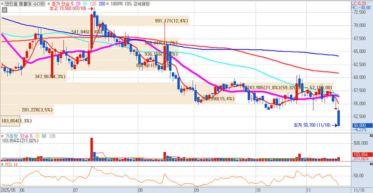373x193 pixels.
Task: Collapse the volume pane via its corner button
Action: [x=371, y=135]
